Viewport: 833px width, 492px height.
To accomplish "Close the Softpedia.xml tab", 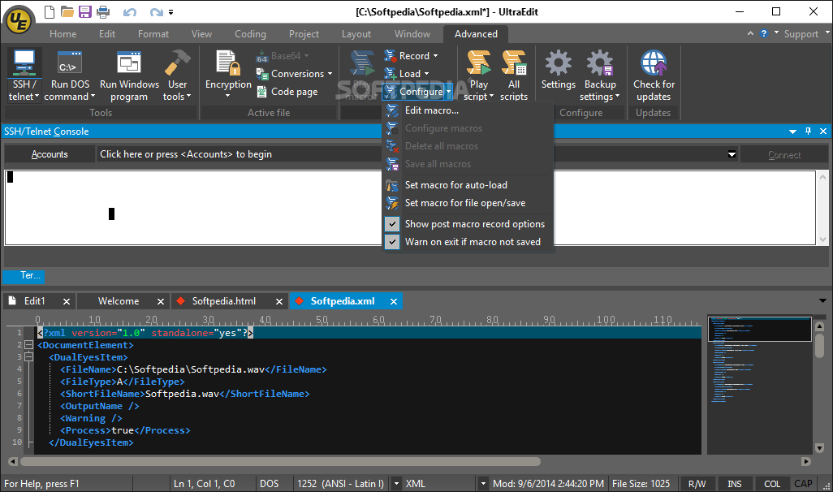I will coord(394,301).
